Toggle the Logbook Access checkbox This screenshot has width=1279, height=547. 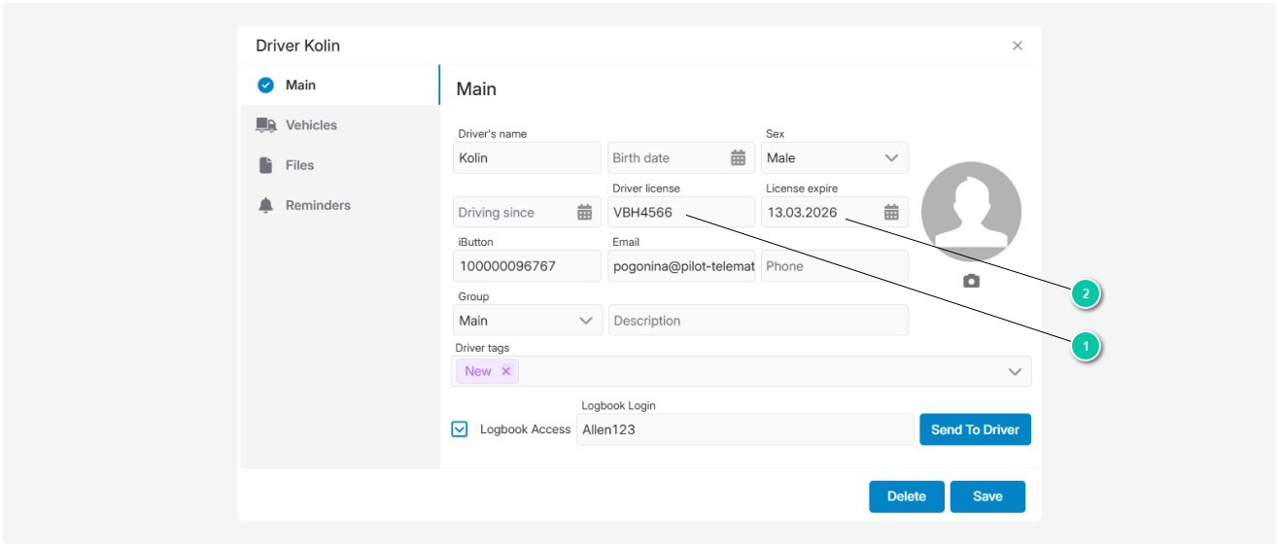(x=460, y=429)
